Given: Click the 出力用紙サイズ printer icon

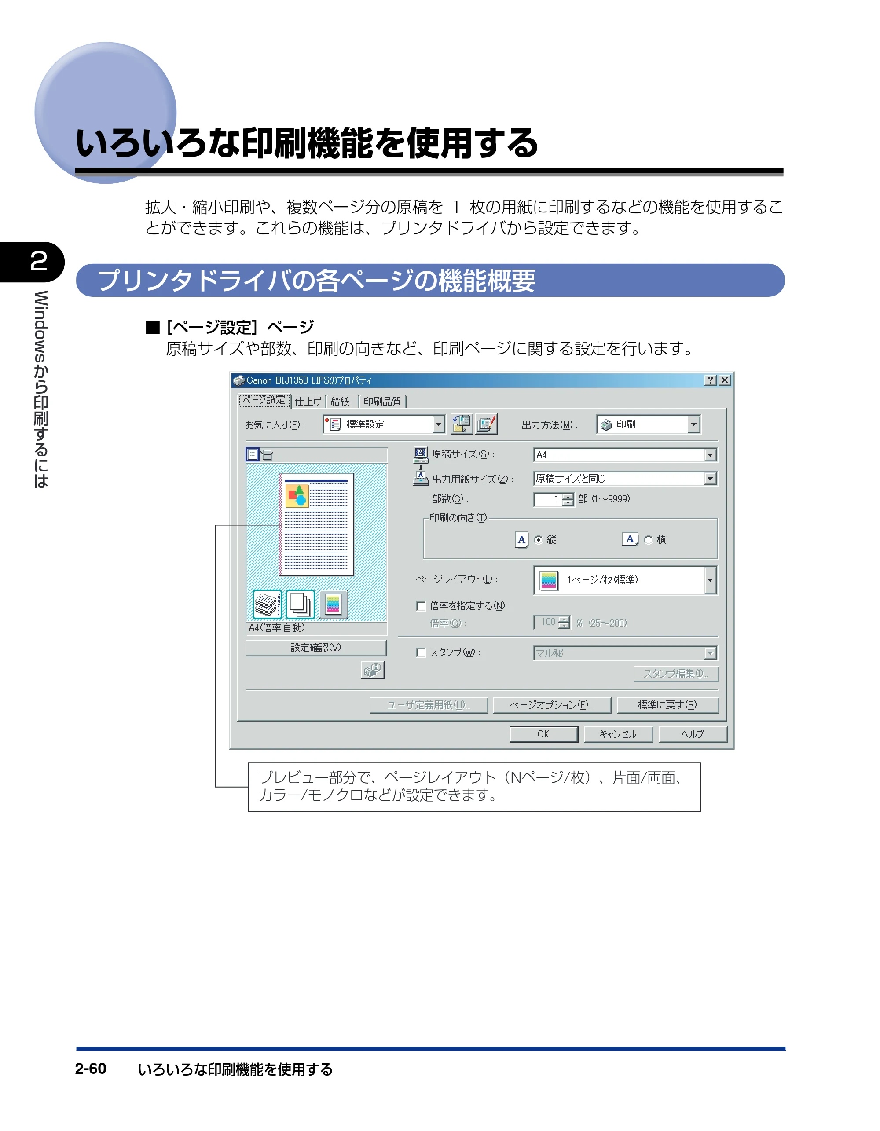Looking at the screenshot, I should (420, 478).
